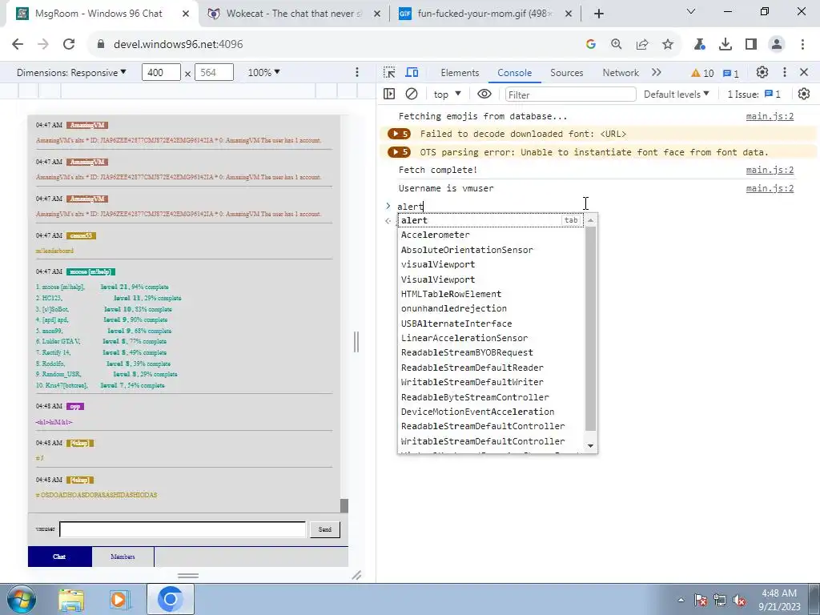
Task: Open the tab search dropdown arrow
Action: [691, 11]
